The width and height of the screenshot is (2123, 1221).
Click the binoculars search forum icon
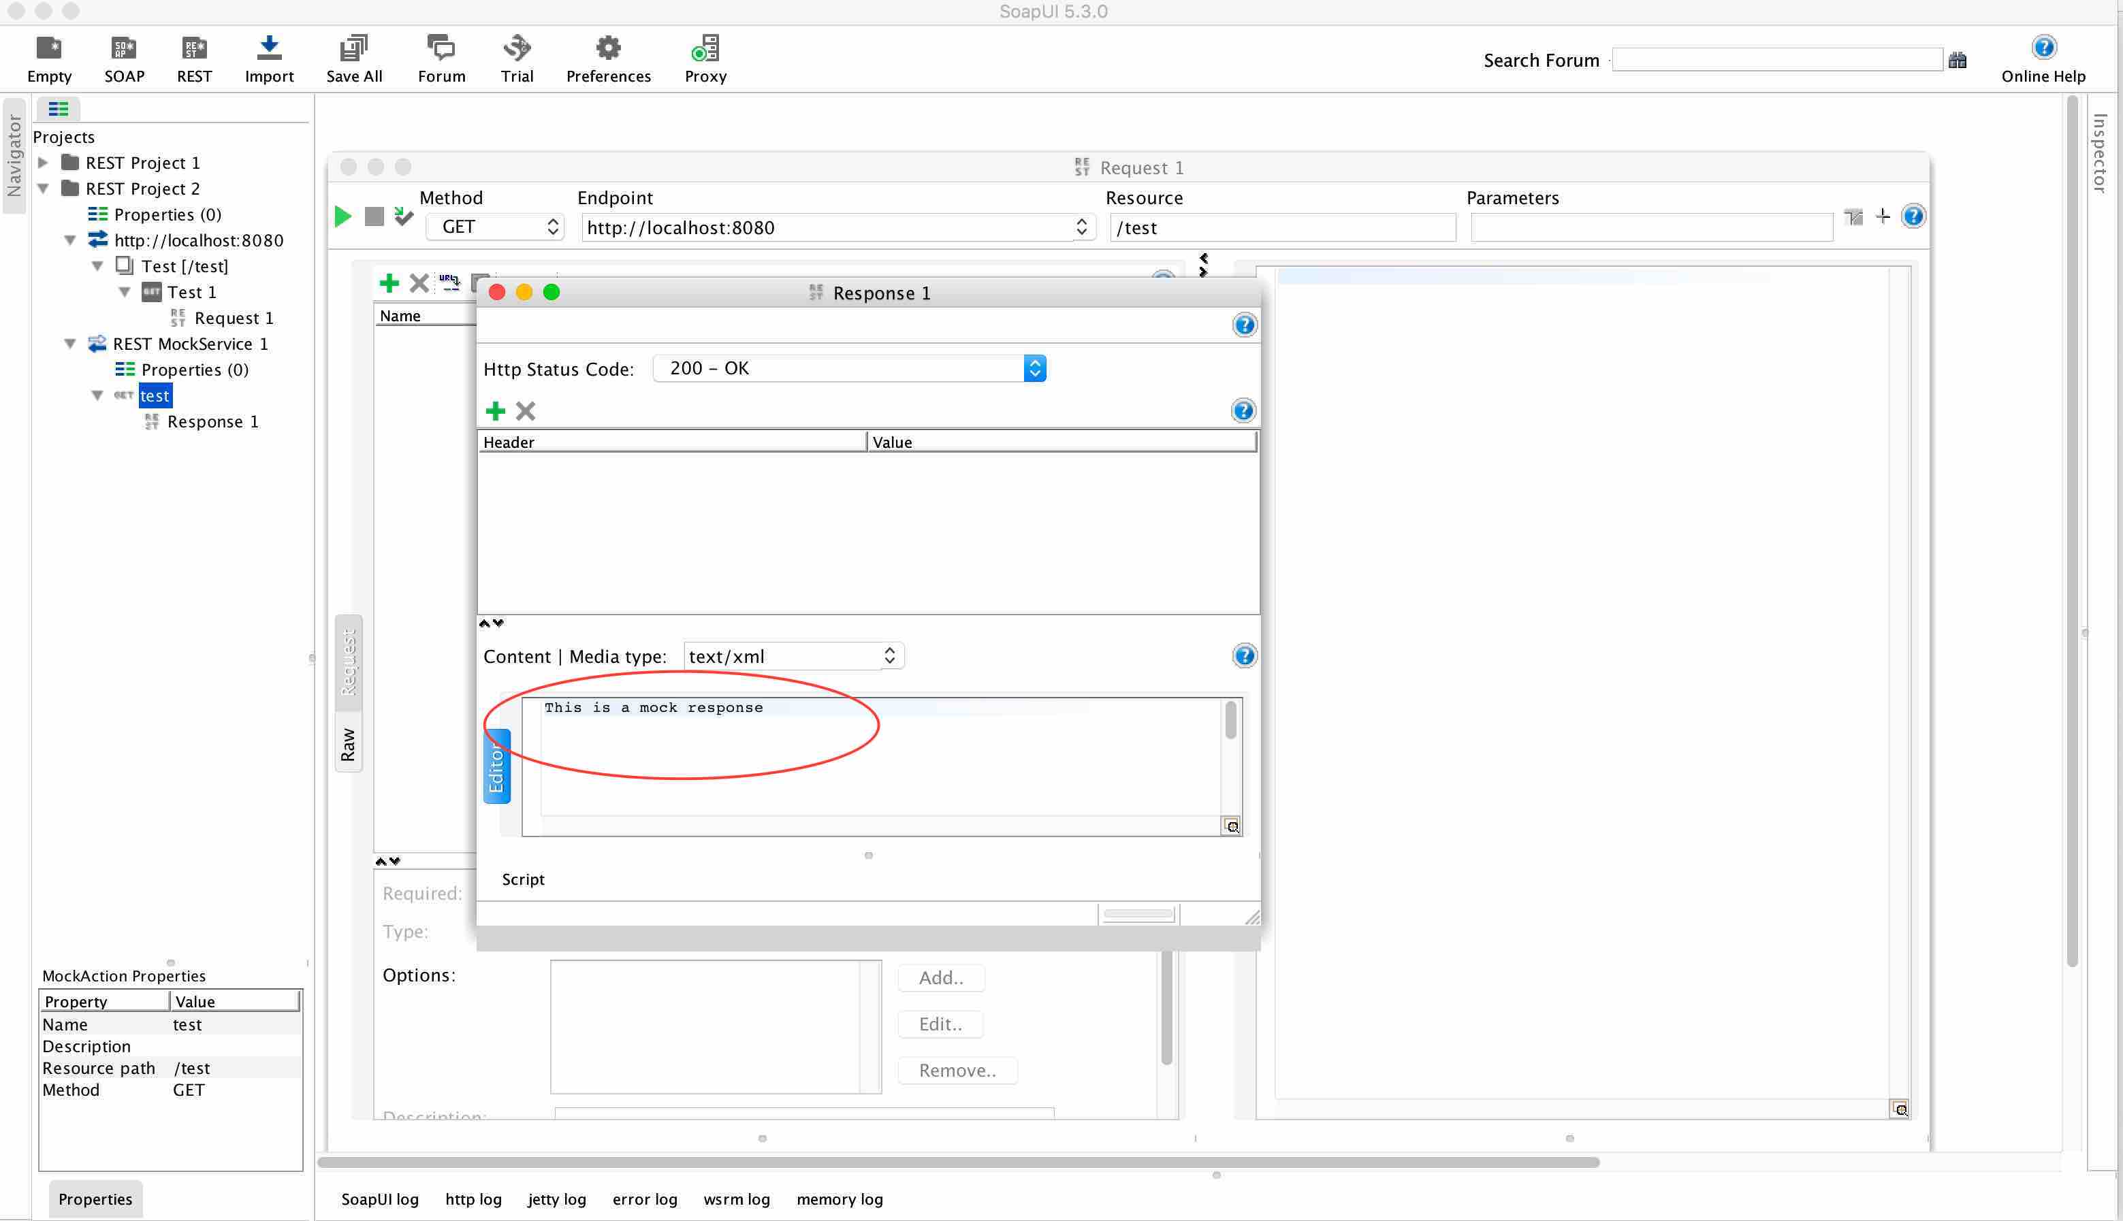point(1958,59)
